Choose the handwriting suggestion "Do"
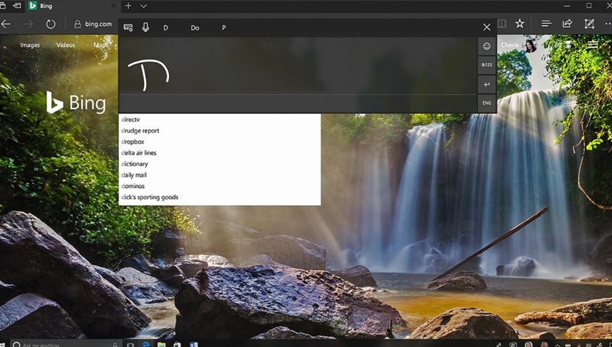Image resolution: width=612 pixels, height=347 pixels. click(x=195, y=27)
